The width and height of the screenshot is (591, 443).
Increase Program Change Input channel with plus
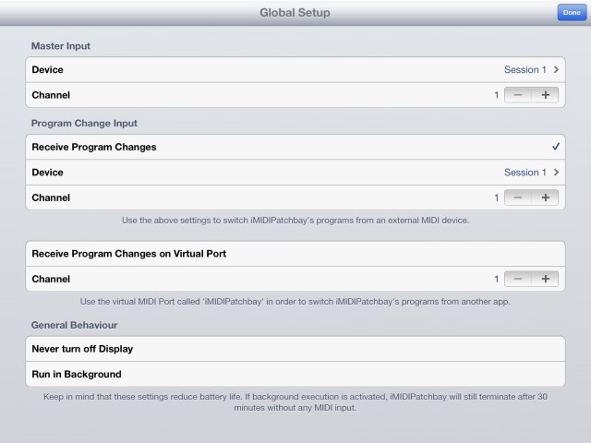point(545,198)
